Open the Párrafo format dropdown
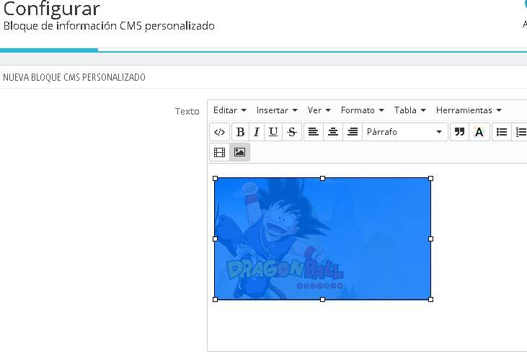527x364 pixels. (x=404, y=132)
